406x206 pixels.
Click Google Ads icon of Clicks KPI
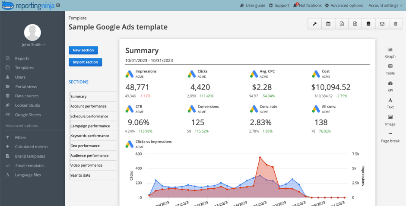pos(192,74)
